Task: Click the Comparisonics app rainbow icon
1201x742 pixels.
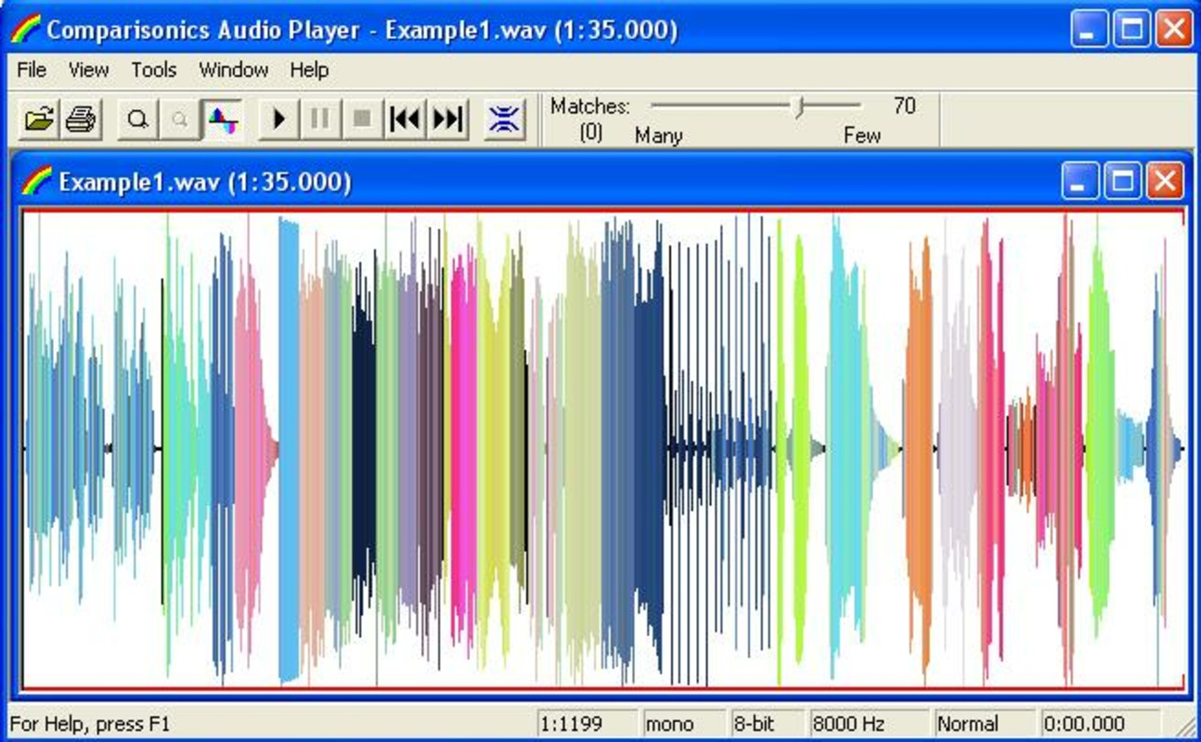Action: pos(25,29)
